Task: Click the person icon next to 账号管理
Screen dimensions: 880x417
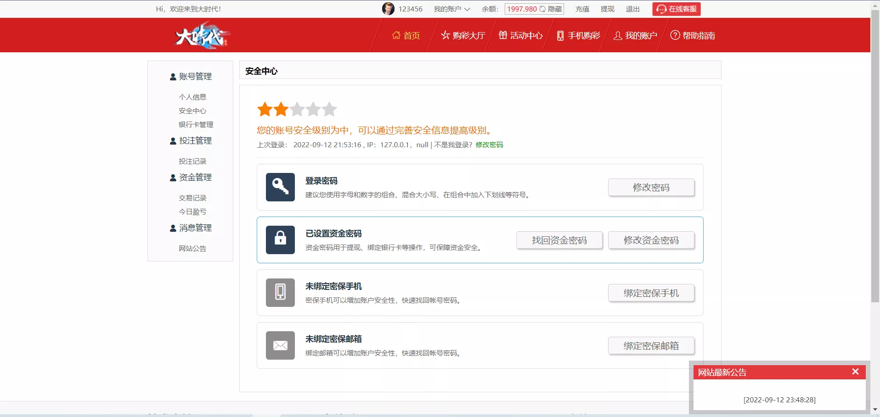Action: pyautogui.click(x=172, y=77)
